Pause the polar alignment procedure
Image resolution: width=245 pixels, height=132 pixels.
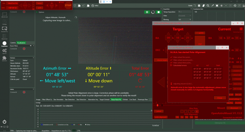click(147, 12)
